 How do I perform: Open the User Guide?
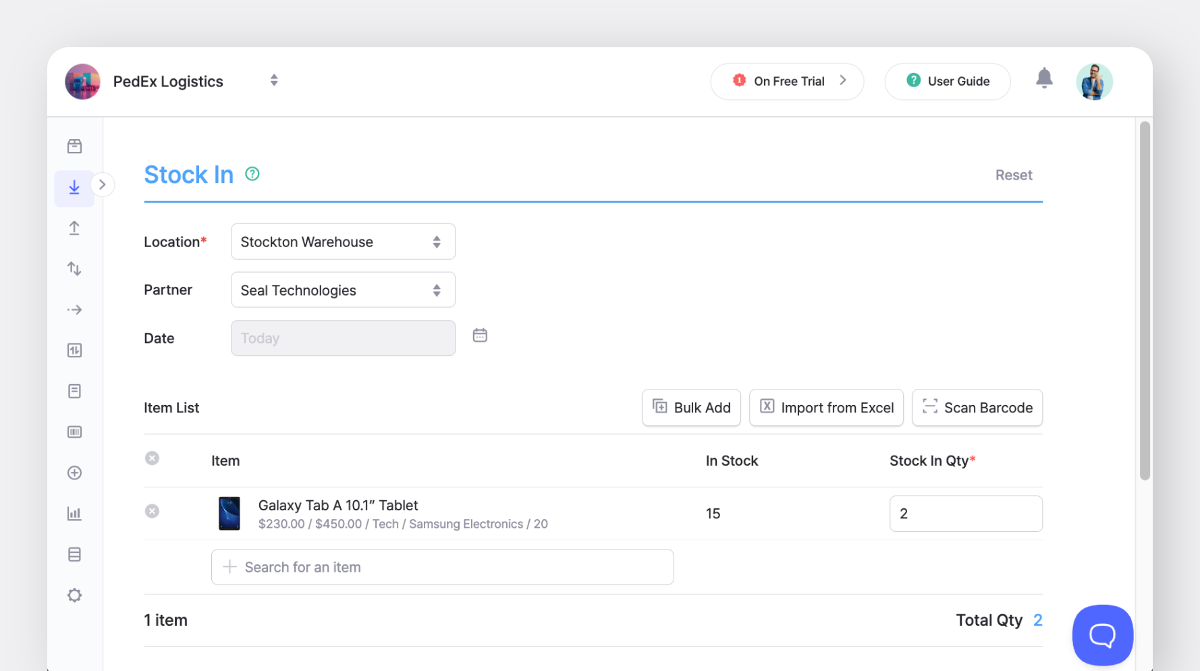click(x=948, y=81)
